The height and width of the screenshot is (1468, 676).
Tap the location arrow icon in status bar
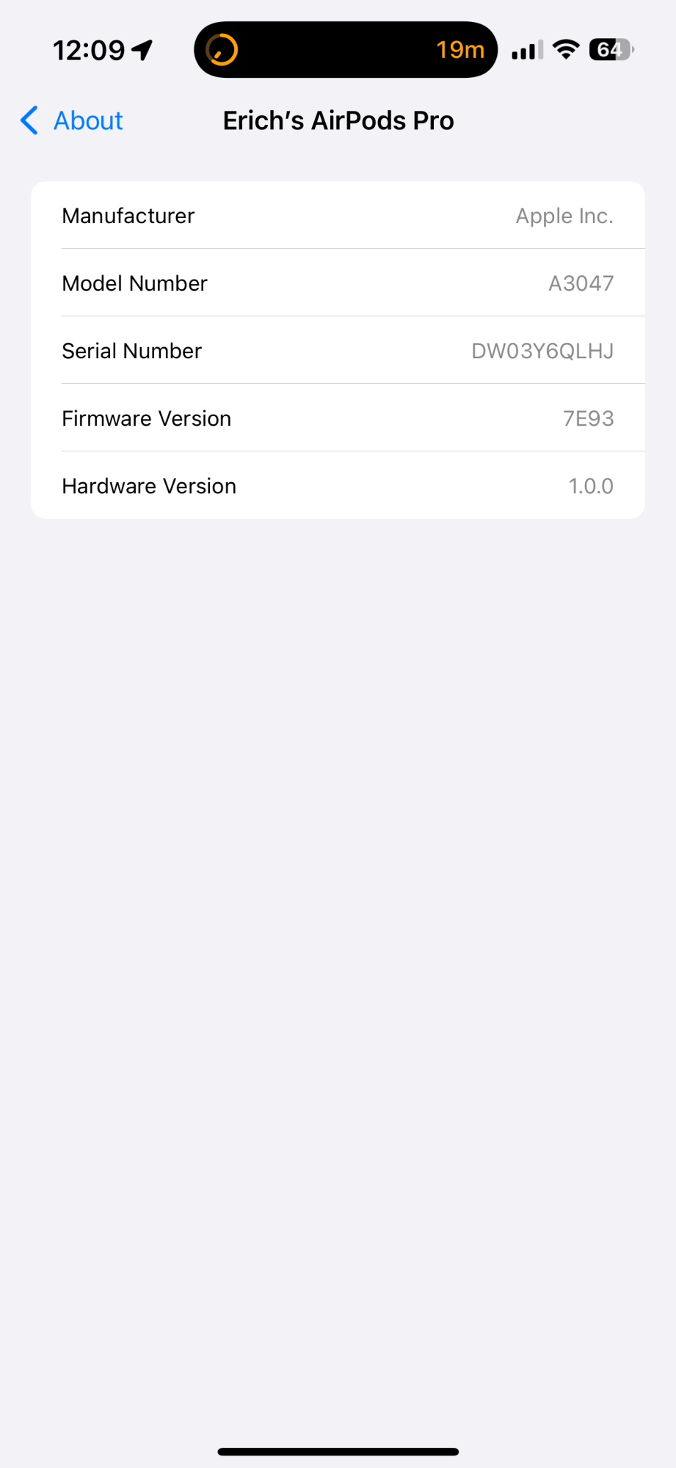click(142, 50)
